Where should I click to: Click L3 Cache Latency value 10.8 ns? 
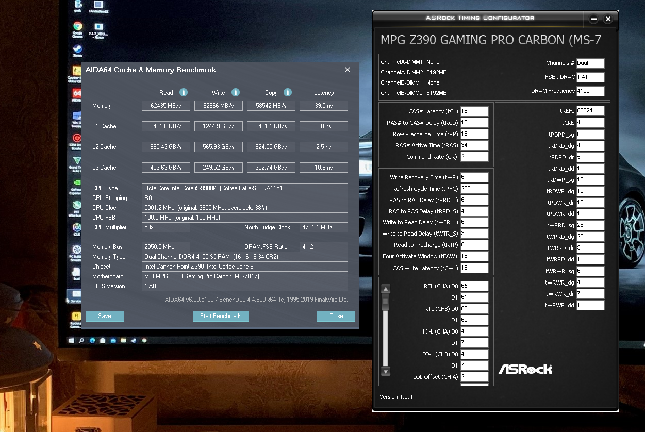pyautogui.click(x=324, y=168)
